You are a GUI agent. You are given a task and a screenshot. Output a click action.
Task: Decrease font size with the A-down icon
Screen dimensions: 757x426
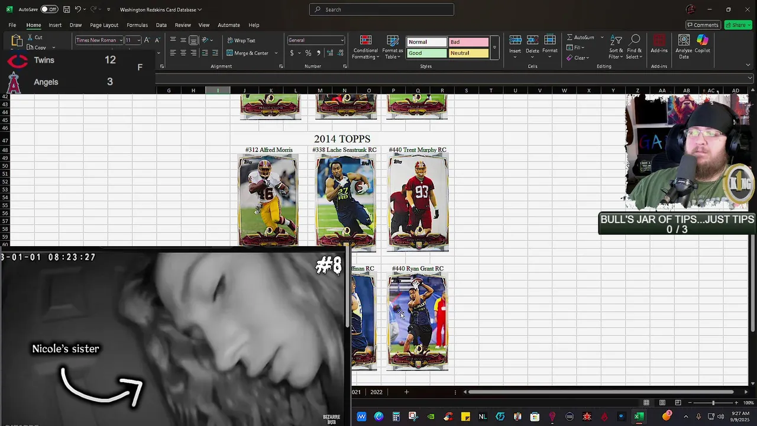click(157, 40)
